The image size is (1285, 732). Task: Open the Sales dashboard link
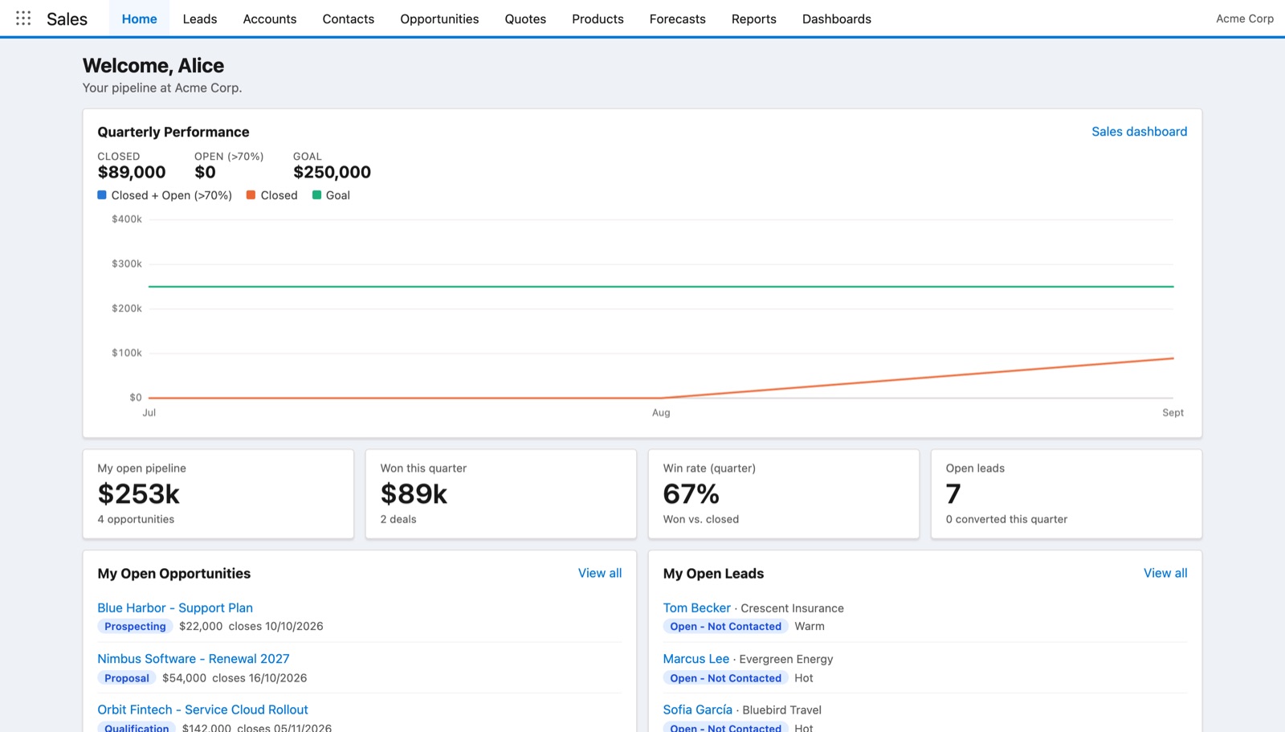[x=1139, y=132]
